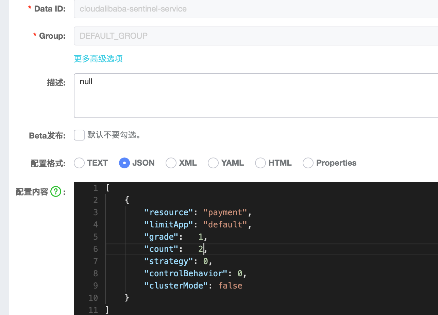438x315 pixels.
Task: Select the XML format radio button
Action: [171, 163]
